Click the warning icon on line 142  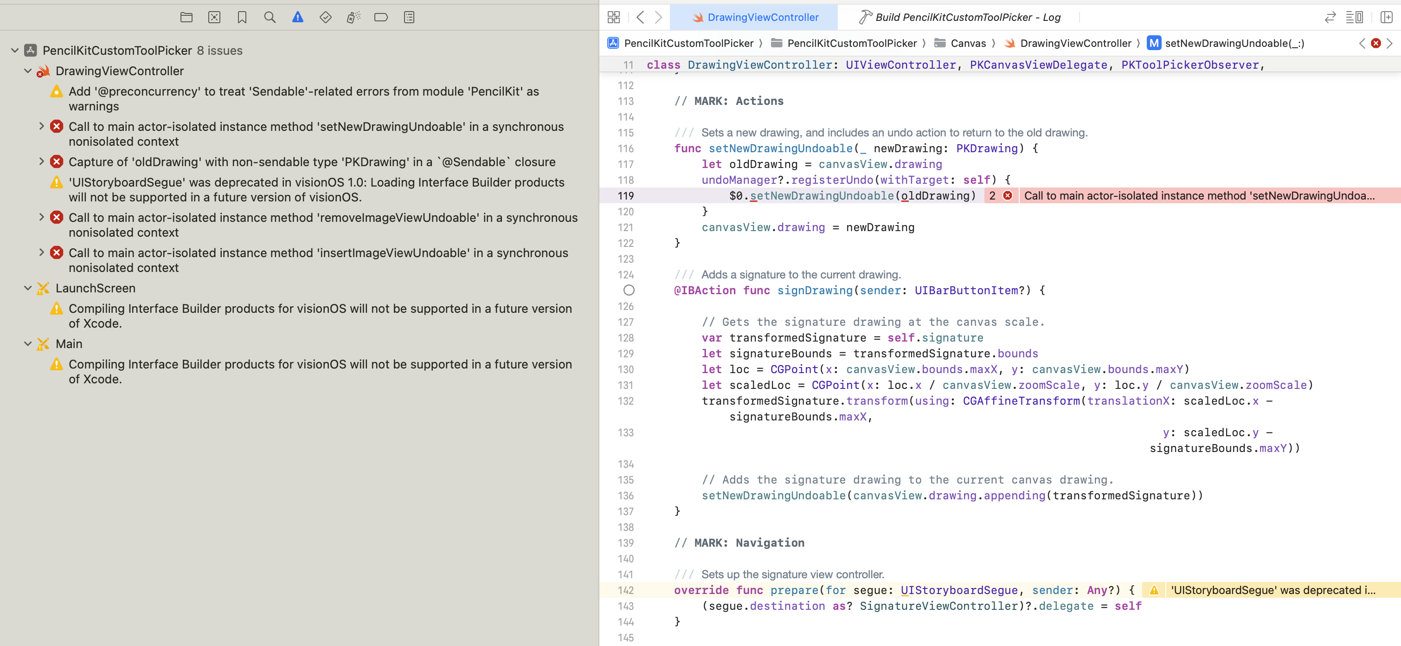click(x=1154, y=590)
